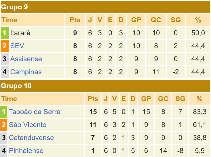The width and height of the screenshot is (211, 157).
Task: Click the orange position 2 badge for SEV
Action: click(4, 46)
